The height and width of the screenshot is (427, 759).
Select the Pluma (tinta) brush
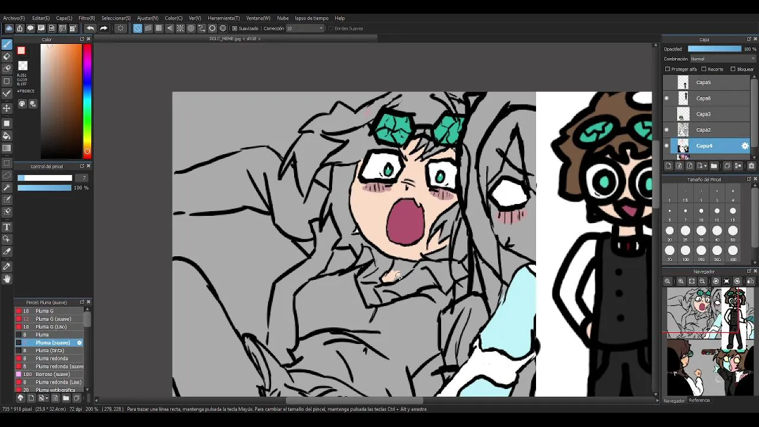50,350
